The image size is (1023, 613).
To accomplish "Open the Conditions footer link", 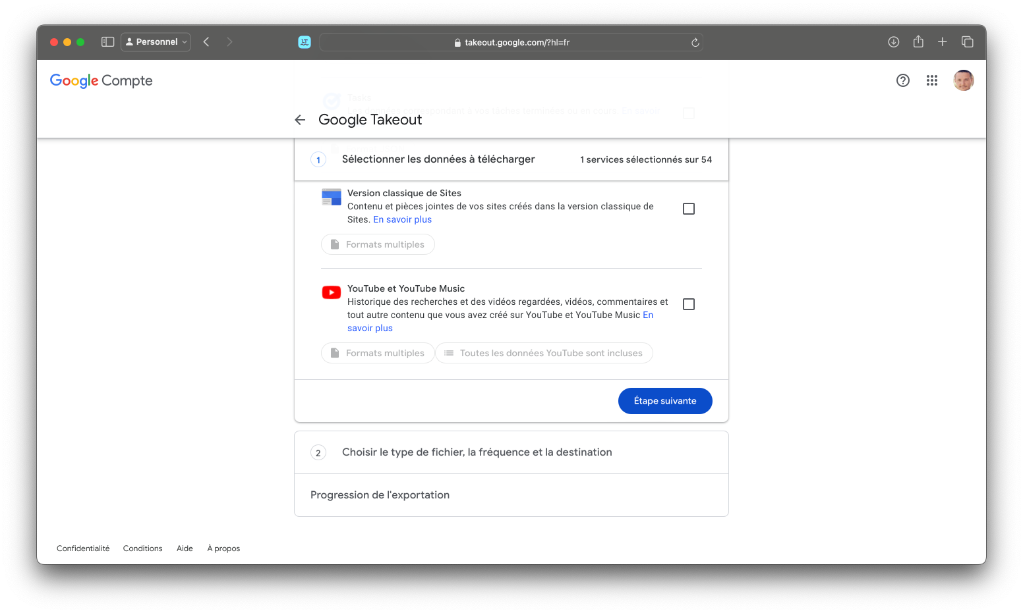I will [142, 548].
